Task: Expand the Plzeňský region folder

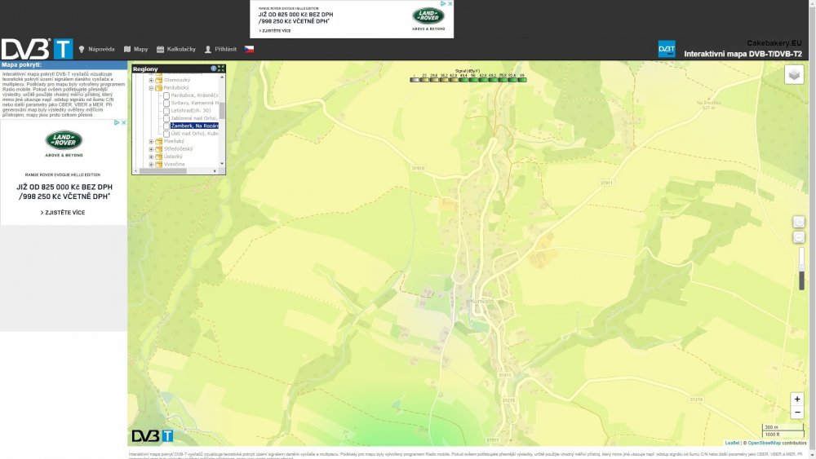Action: [152, 141]
